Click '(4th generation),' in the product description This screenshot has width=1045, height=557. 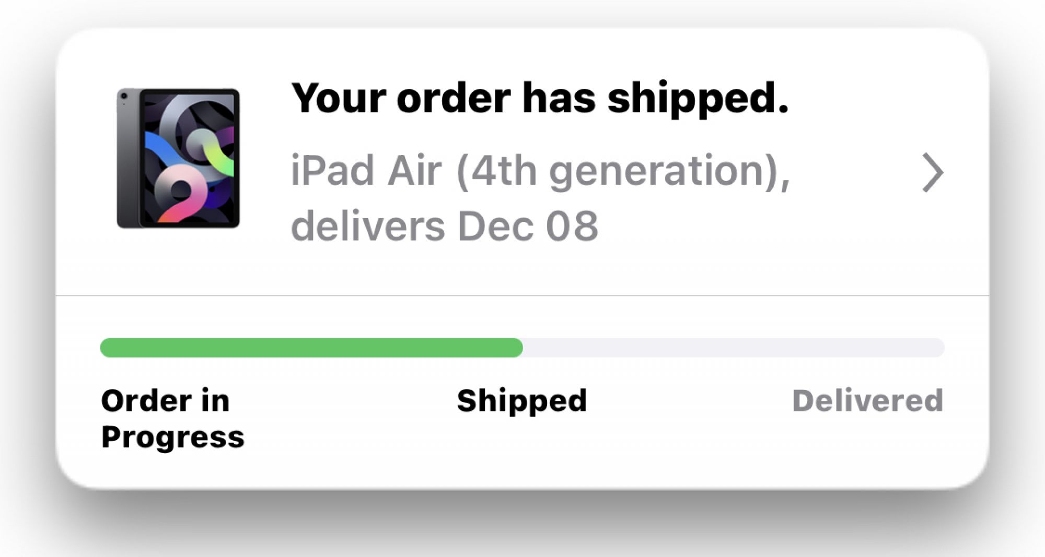tap(623, 171)
